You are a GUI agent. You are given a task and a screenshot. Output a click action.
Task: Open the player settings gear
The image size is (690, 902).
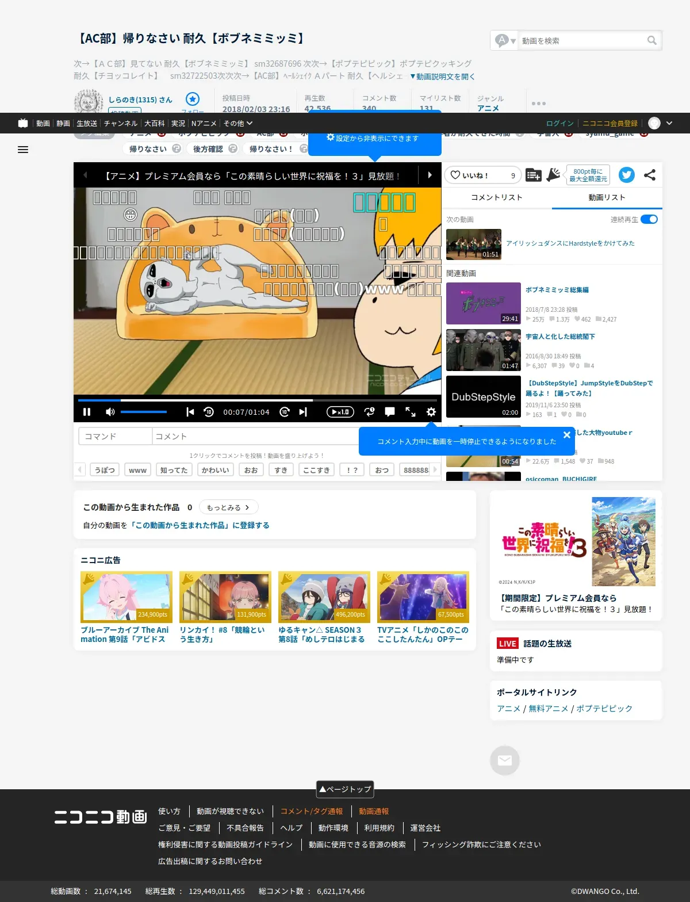click(431, 412)
